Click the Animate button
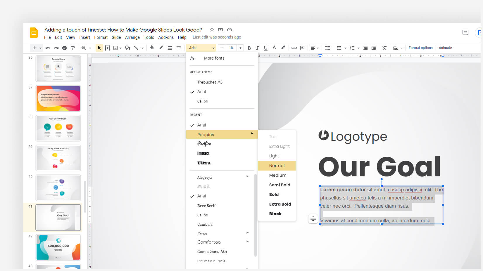The width and height of the screenshot is (483, 271). click(445, 48)
